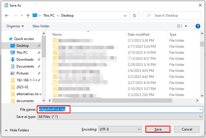Click the view layout icon
Screen dimensions: 206x138
pos(180,26)
